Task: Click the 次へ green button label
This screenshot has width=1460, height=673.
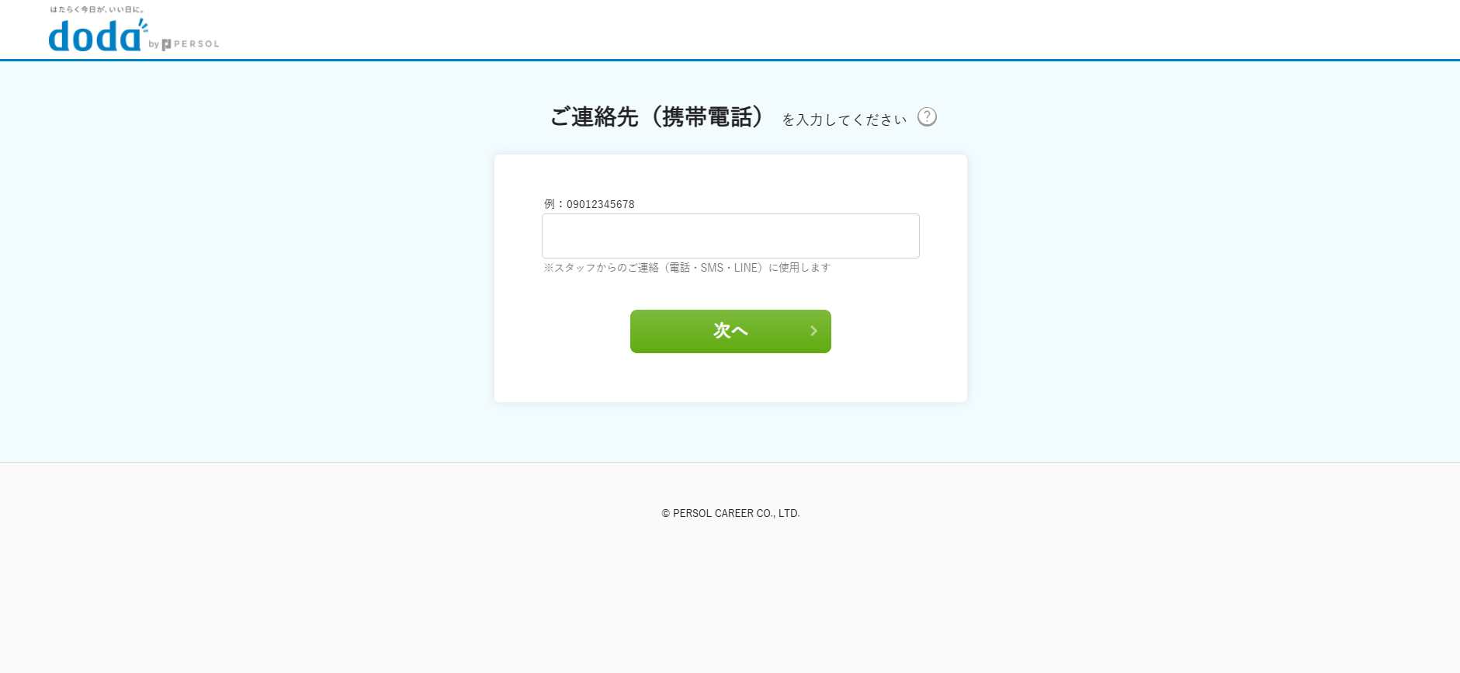Action: (730, 331)
